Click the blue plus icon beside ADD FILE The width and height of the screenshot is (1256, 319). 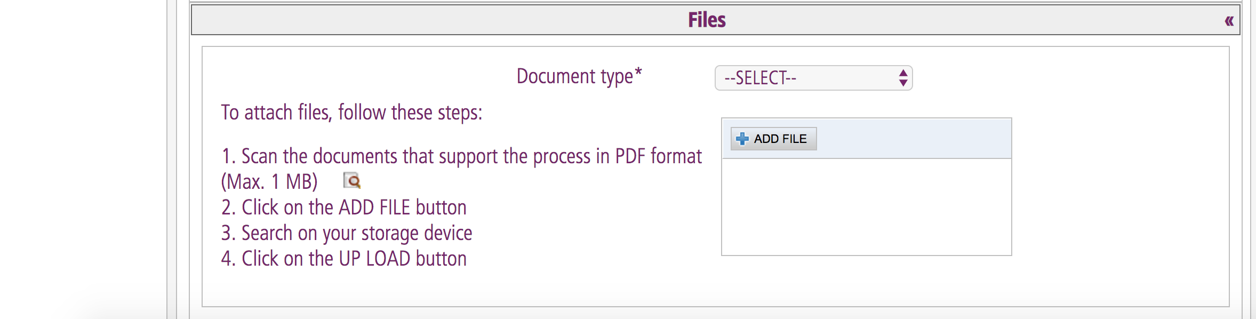742,139
